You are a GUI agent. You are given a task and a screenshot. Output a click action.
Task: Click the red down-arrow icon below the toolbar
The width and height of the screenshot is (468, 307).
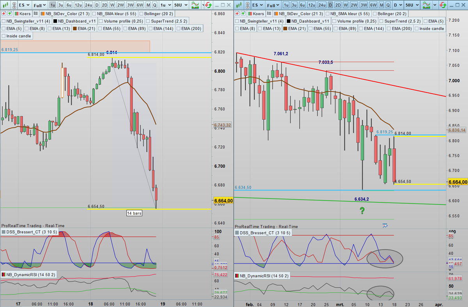pyautogui.click(x=4, y=13)
